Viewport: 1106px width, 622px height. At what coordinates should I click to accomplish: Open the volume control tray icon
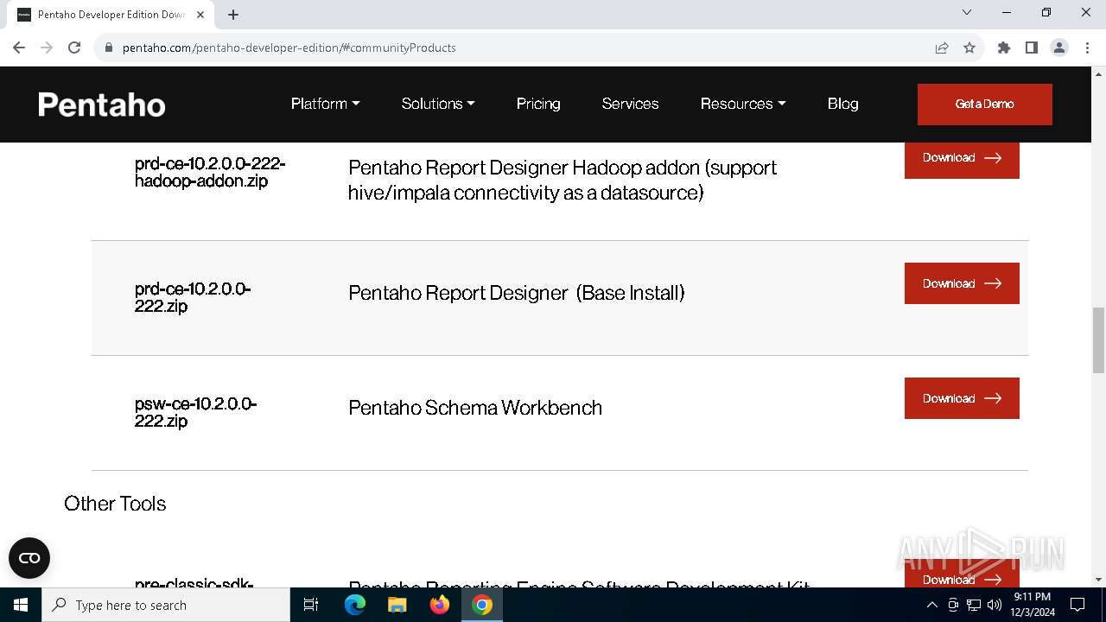995,605
